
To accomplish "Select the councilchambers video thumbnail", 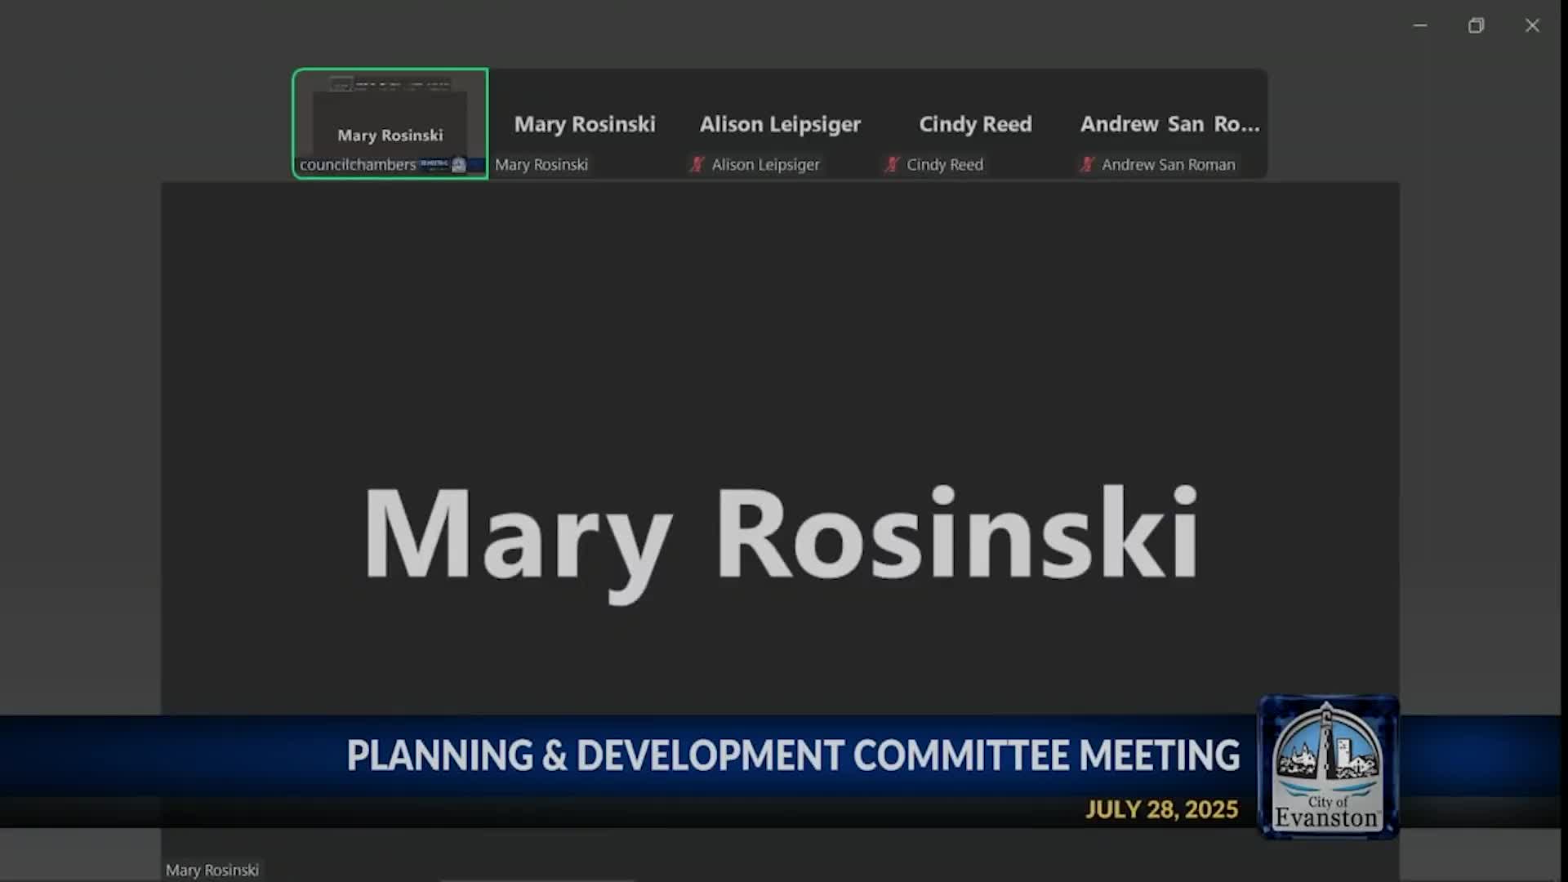I will click(390, 114).
